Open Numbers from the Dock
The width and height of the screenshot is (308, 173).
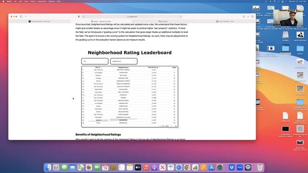point(195,167)
